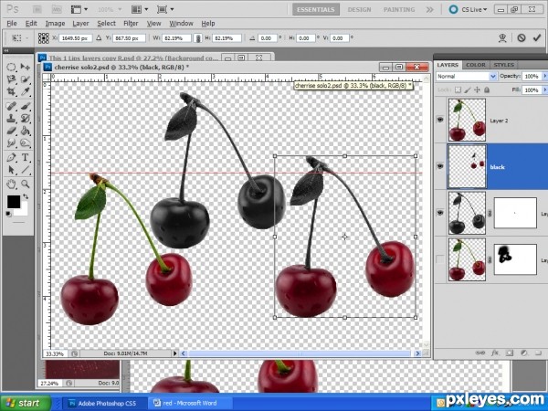Open the Layer menu

(x=80, y=24)
